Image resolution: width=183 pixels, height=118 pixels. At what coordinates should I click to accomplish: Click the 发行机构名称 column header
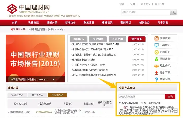21,104
